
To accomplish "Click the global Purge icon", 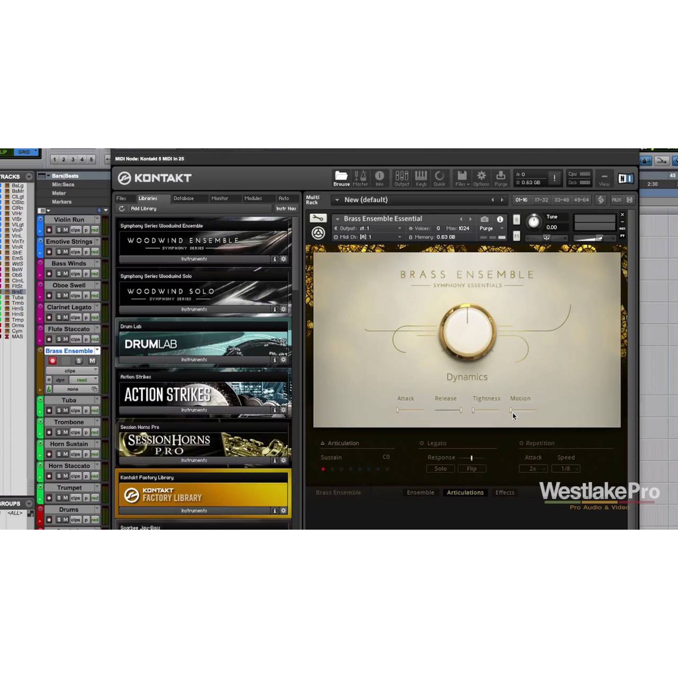I will (x=501, y=178).
